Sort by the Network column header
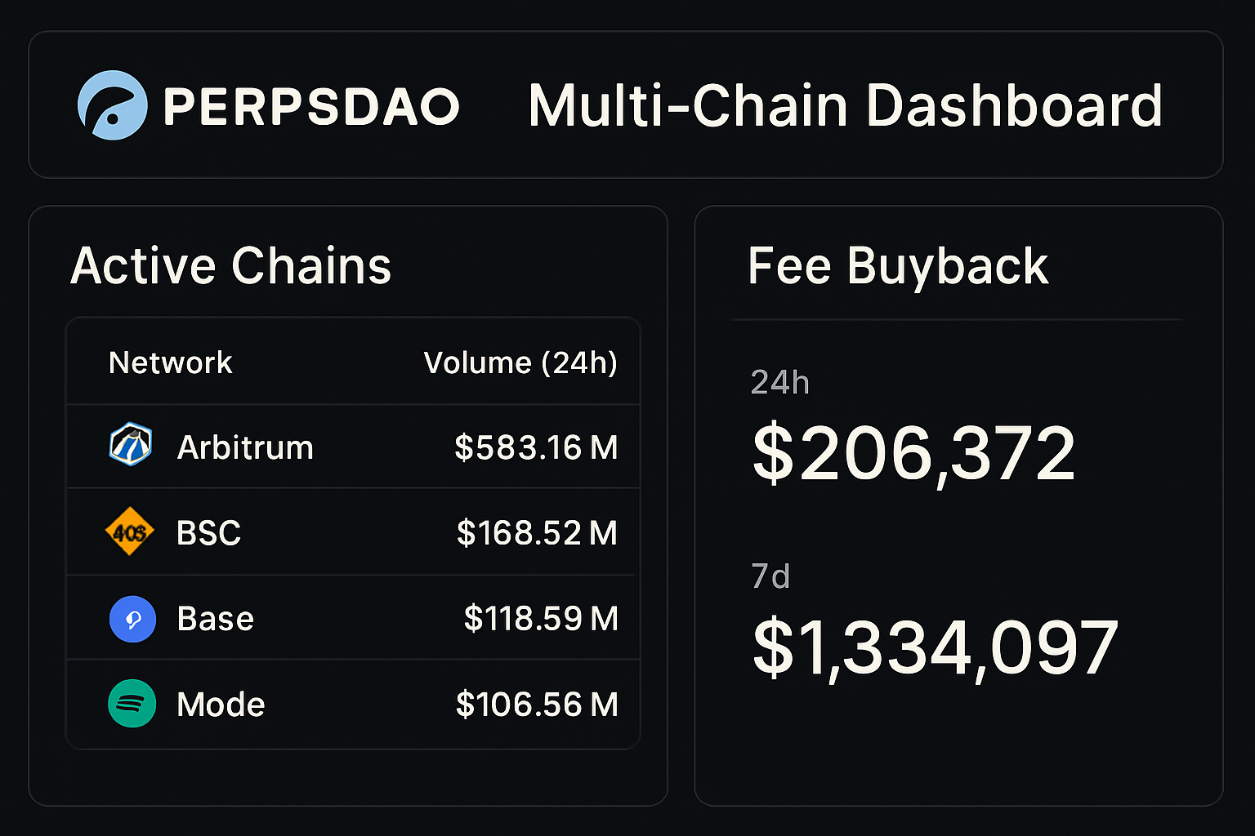The width and height of the screenshot is (1255, 836). coord(171,362)
